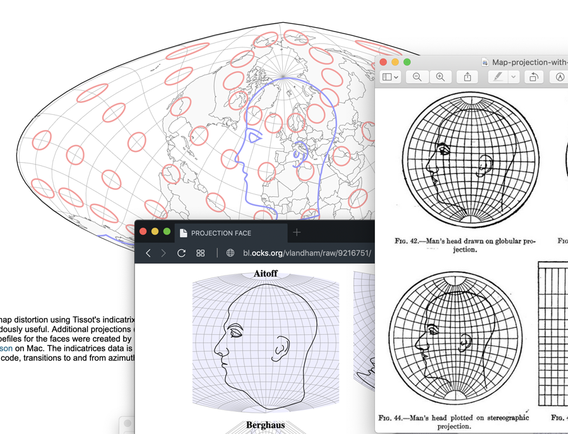Go forward in the browser window
Viewport: 568px width, 434px height.
pyautogui.click(x=163, y=253)
